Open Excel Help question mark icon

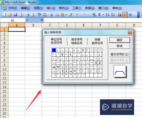pos(130,15)
